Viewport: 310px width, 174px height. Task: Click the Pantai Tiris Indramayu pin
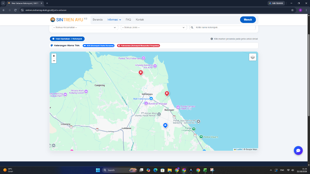click(143, 58)
